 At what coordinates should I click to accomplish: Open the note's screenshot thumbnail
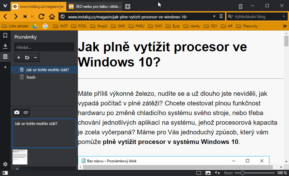click(x=20, y=157)
